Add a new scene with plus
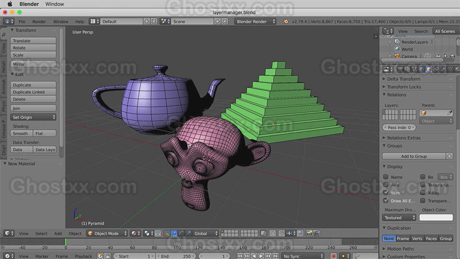 217,21
